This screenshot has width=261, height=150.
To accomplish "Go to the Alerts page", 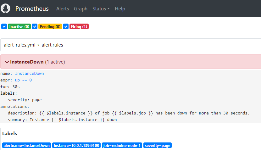I will (63, 9).
